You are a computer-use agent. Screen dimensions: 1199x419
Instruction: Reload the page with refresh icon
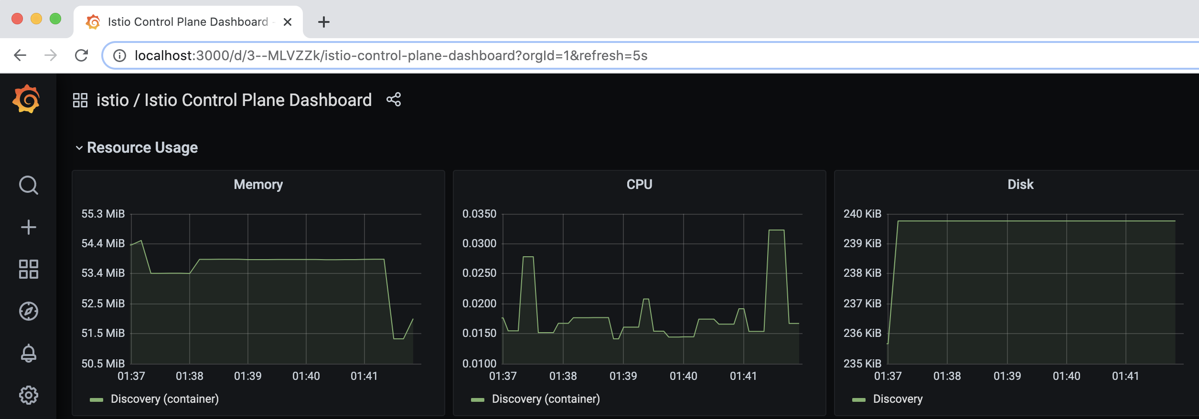[x=81, y=55]
